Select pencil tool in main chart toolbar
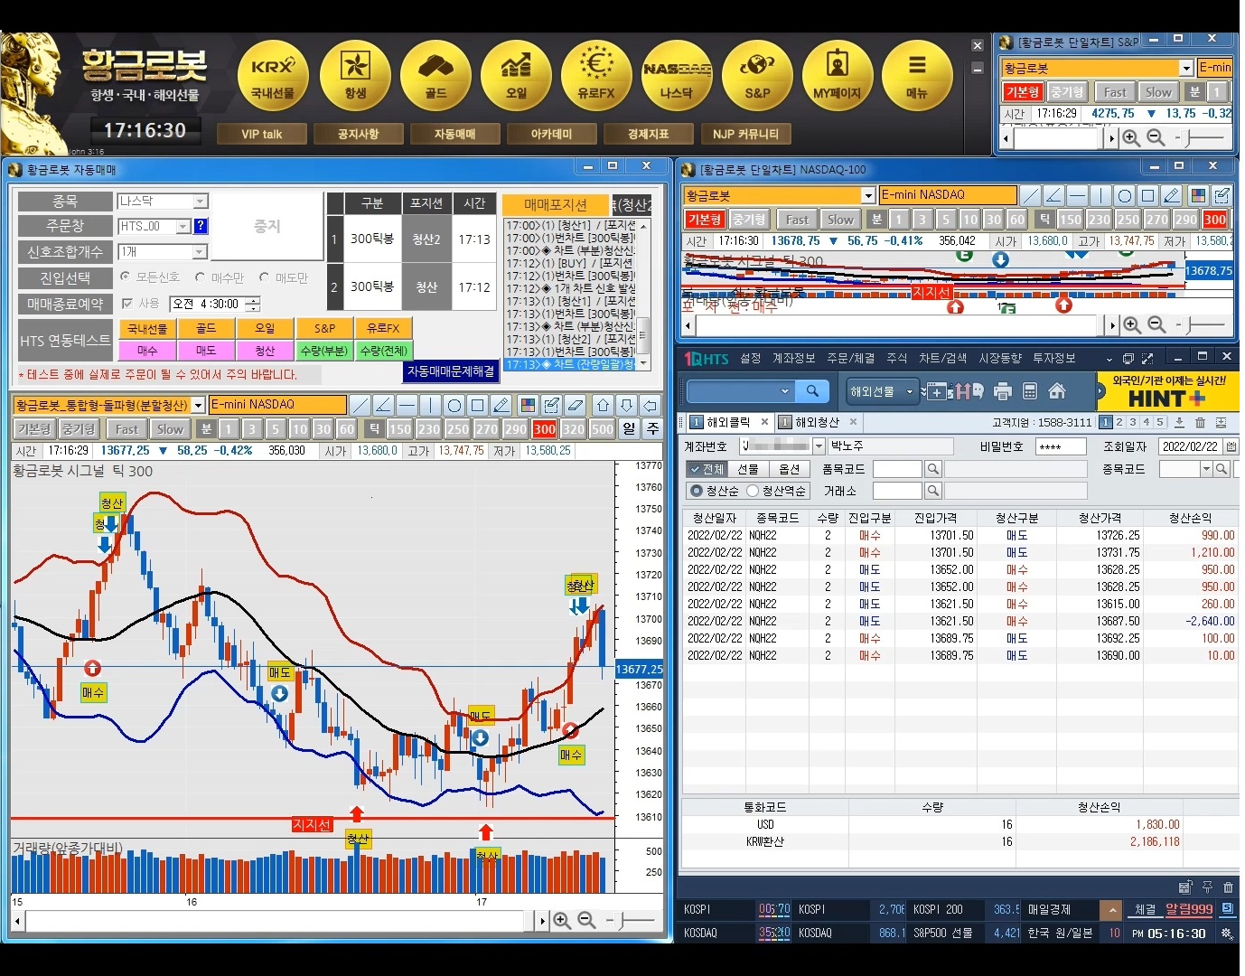 click(501, 405)
